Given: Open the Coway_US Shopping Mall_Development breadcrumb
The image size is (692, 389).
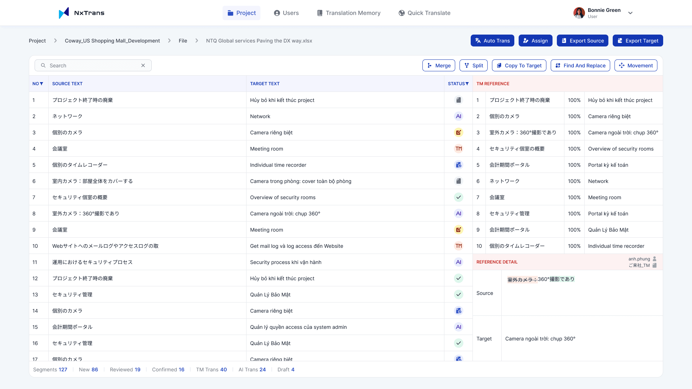Looking at the screenshot, I should tap(112, 41).
